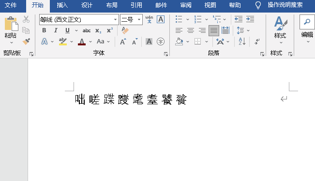Switch to the 视图 (View) tab

[x=210, y=5]
